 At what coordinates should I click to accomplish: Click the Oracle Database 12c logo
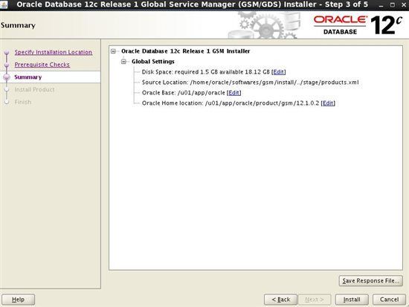(358, 25)
